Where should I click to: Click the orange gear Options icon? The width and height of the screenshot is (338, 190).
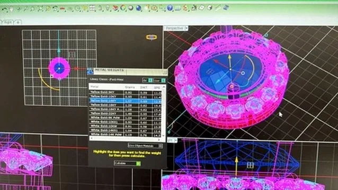click(x=154, y=8)
